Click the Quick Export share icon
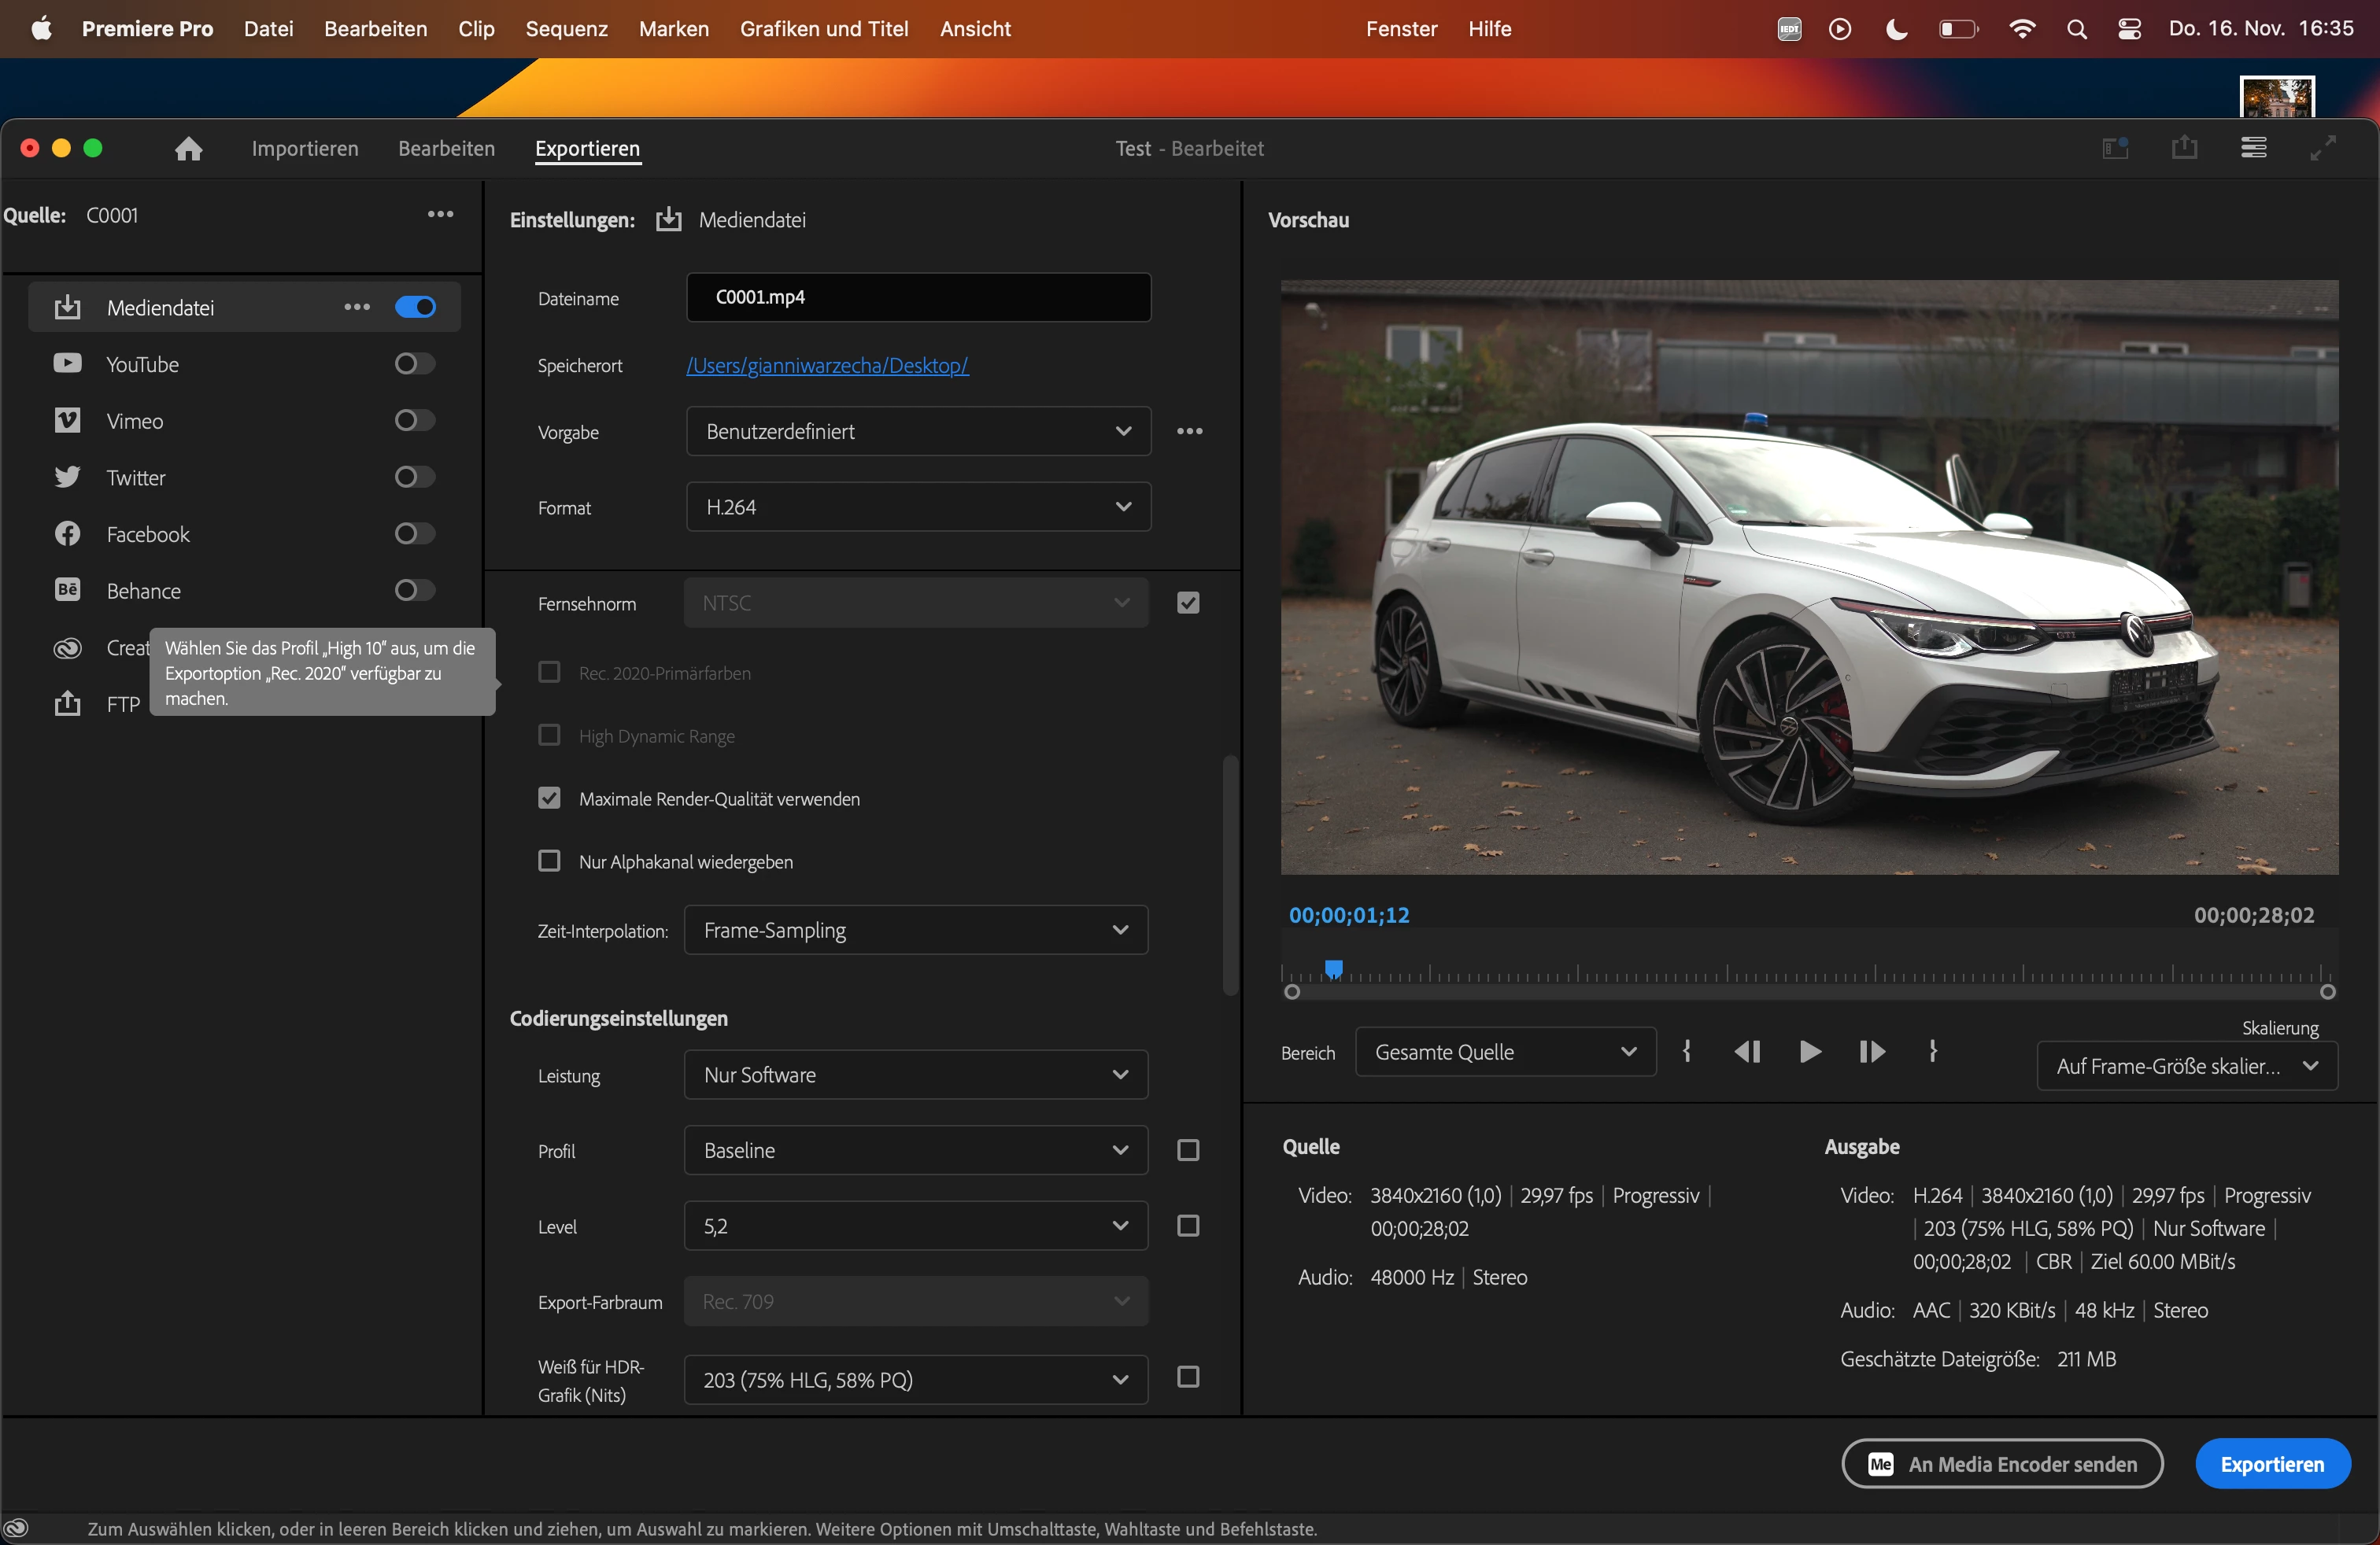Viewport: 2380px width, 1545px height. click(x=2184, y=148)
